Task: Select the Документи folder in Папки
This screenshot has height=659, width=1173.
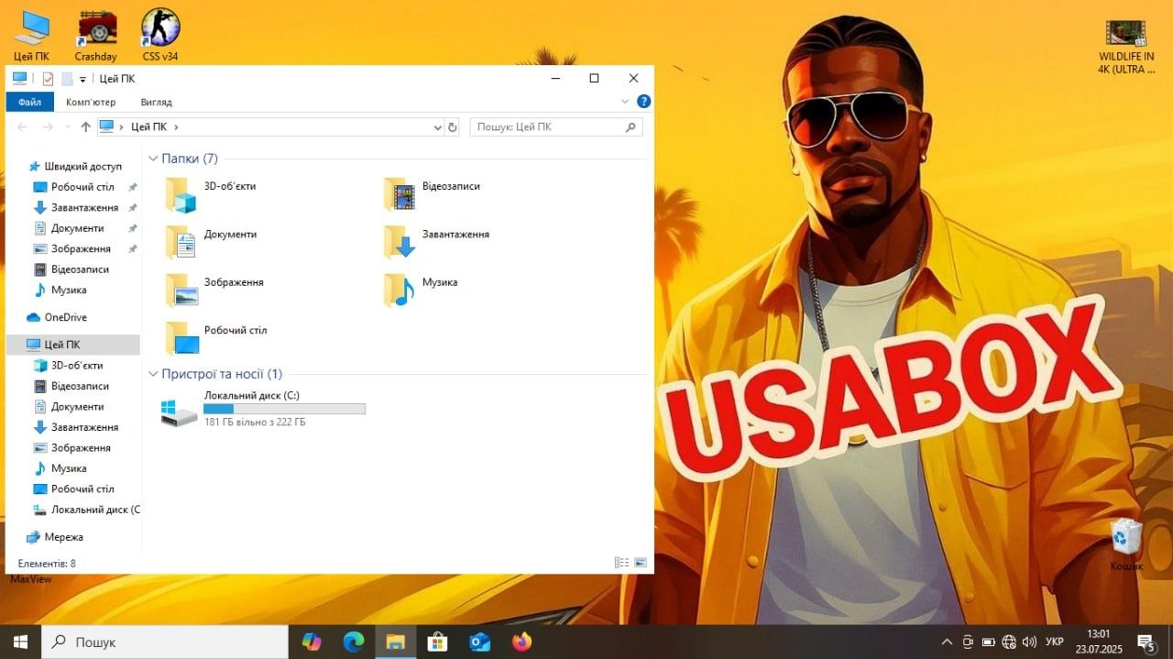Action: 212,242
